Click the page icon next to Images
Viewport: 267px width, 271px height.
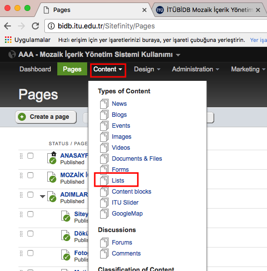tap(104, 137)
